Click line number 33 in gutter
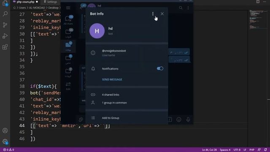This screenshot has width=270, height=152. click(x=22, y=54)
